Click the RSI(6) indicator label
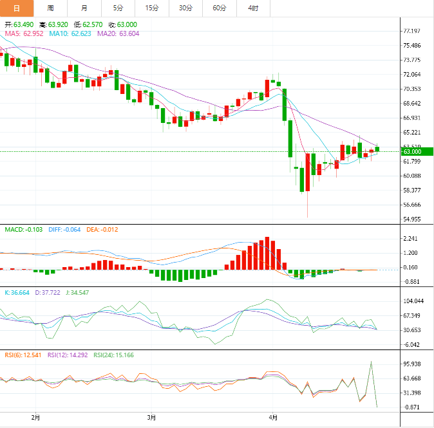434x428 pixels. [23, 355]
